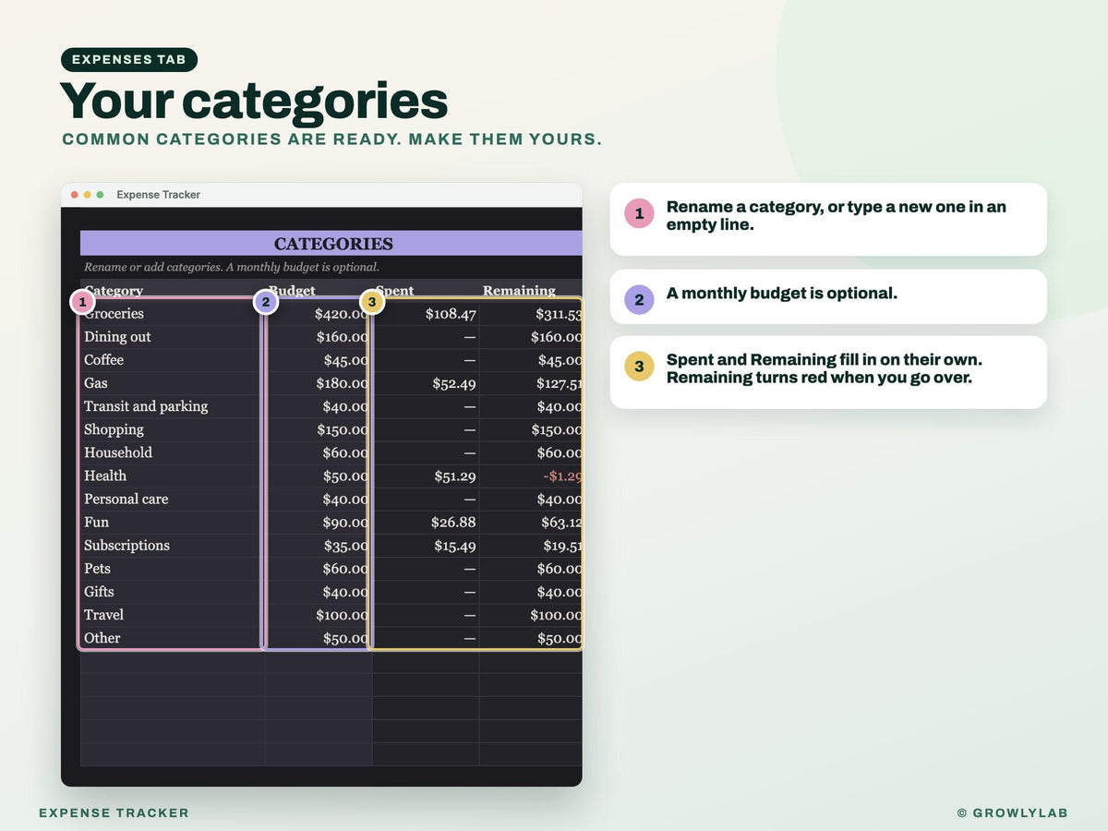
Task: Maximize the Expense Tracker window with the green button
Action: (x=100, y=195)
